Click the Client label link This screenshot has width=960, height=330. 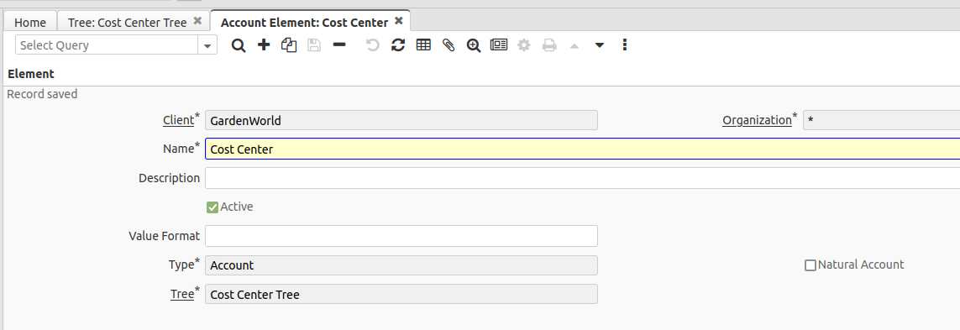(x=178, y=120)
